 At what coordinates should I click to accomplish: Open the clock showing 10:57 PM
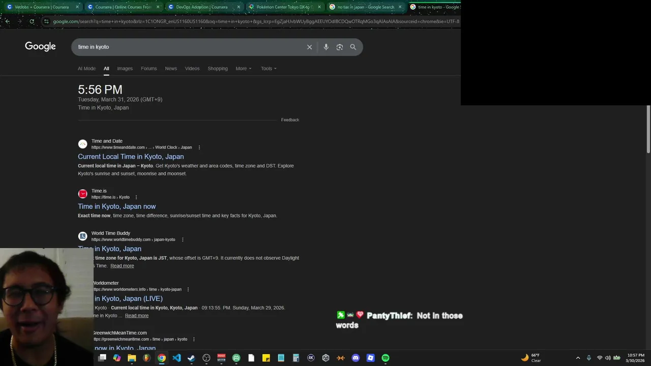635,358
